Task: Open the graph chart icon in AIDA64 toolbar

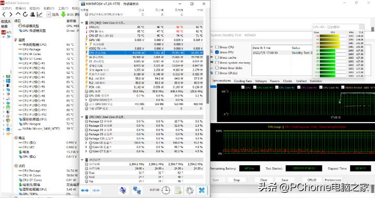Action: pos(40,15)
